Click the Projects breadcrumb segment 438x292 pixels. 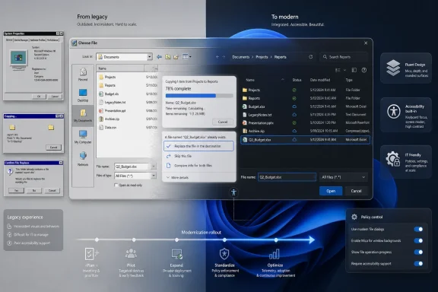(262, 57)
